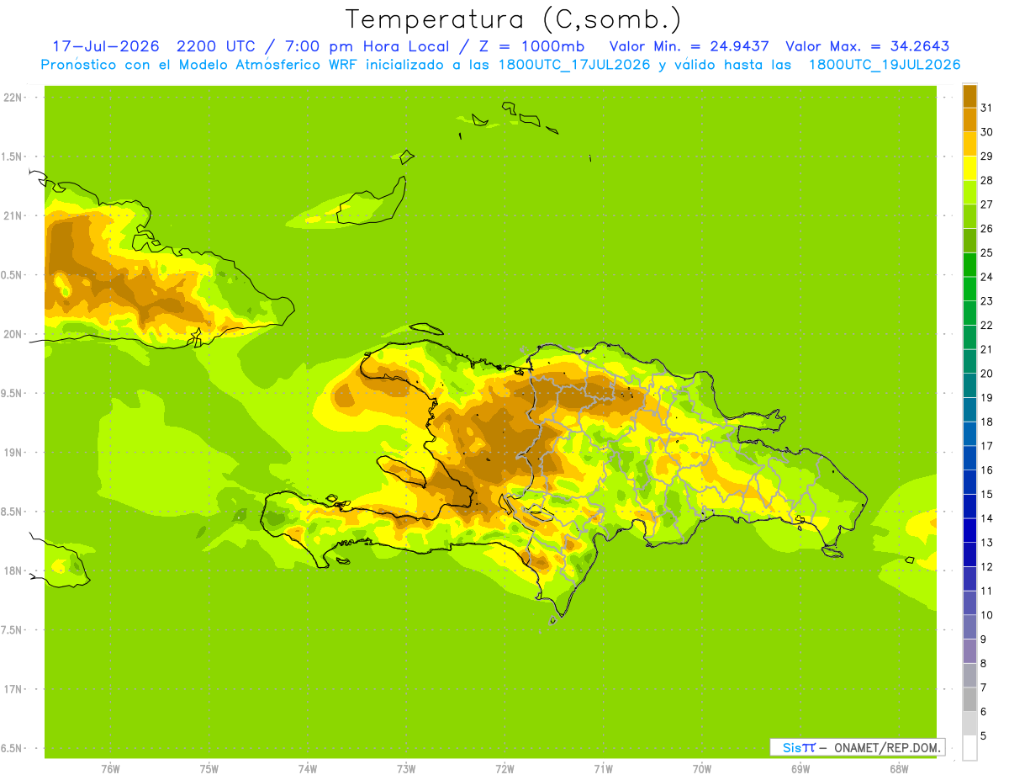Pick the blue swatch between 15 and 16

pos(969,482)
